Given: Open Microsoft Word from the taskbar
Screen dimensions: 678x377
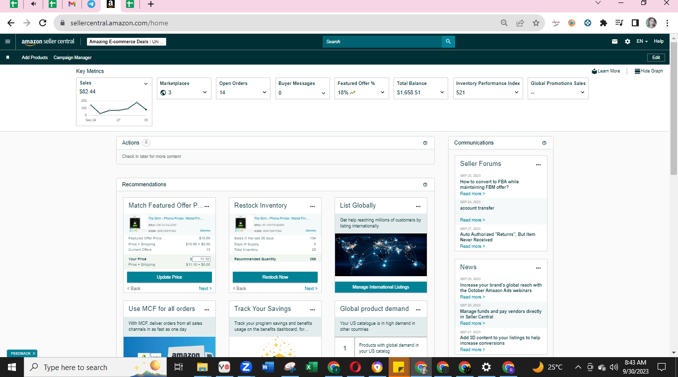Looking at the screenshot, I should [268, 368].
